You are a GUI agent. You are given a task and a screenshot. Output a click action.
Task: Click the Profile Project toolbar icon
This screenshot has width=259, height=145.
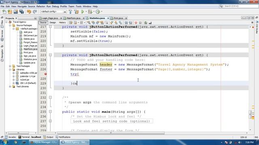point(98,12)
